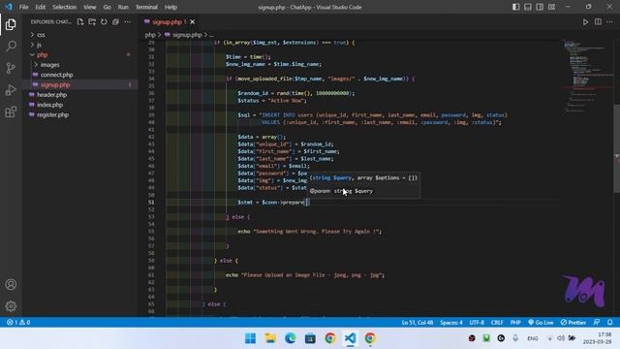Split the editor to the right

[598, 22]
